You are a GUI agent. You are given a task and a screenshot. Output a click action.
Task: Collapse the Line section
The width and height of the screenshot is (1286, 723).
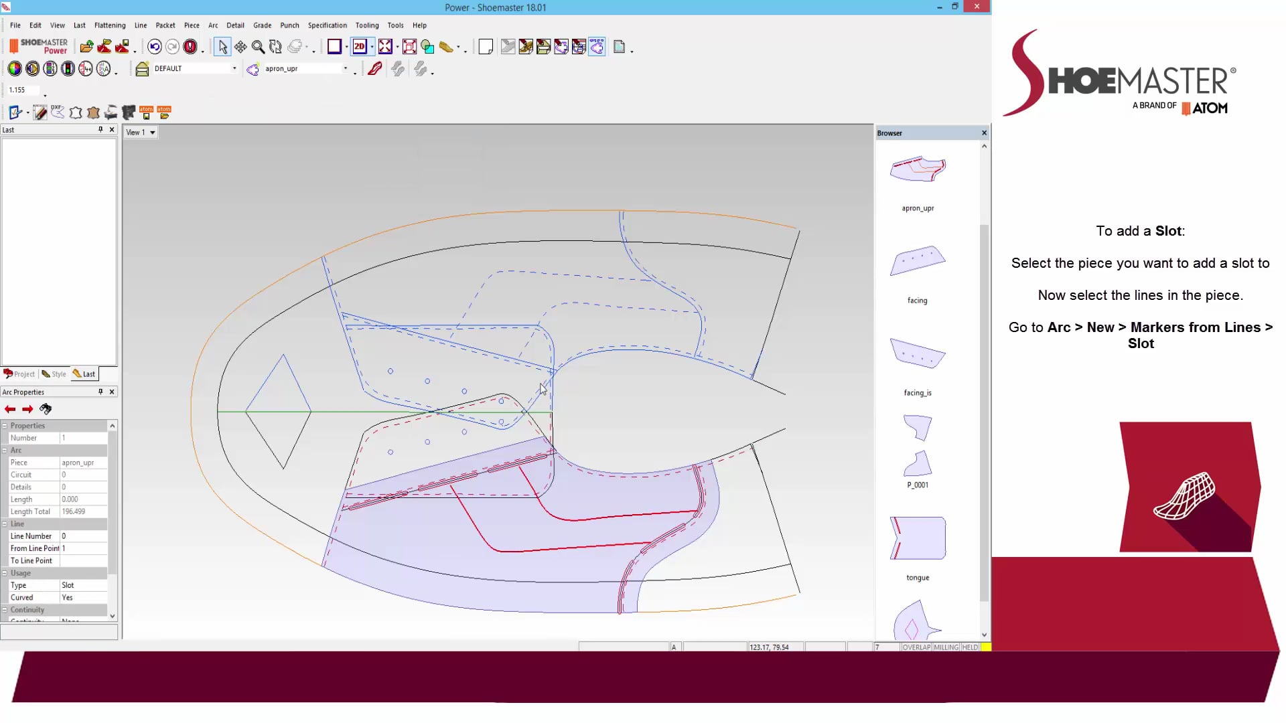(x=5, y=524)
